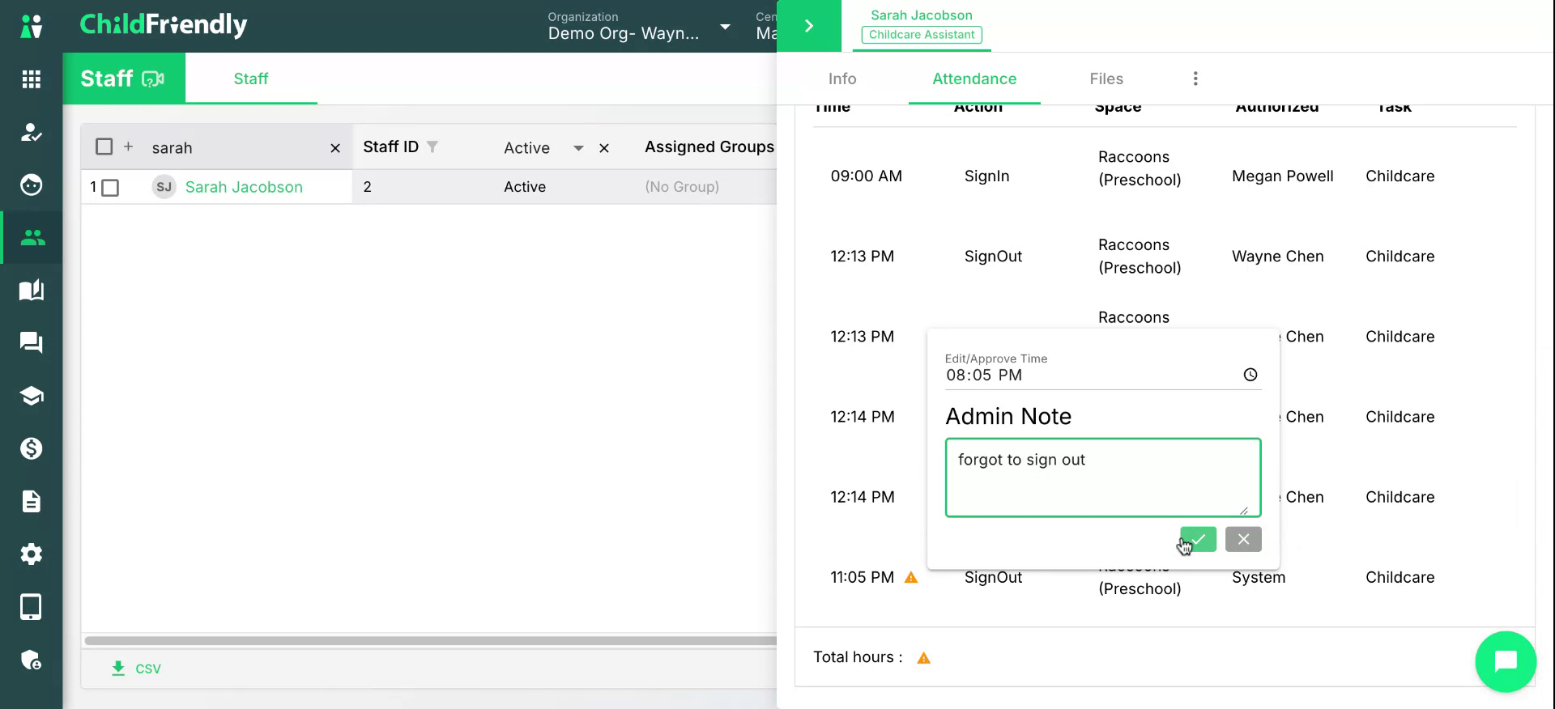Expand the Active status dropdown
Screen dimensions: 1555x709
578,148
